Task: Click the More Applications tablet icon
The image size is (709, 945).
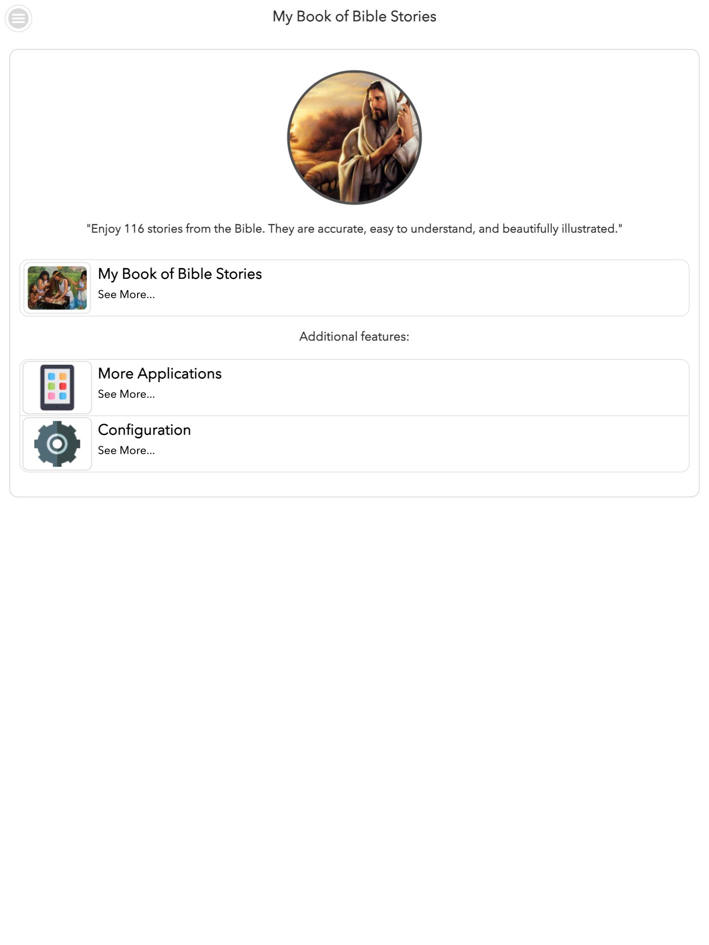Action: tap(57, 388)
